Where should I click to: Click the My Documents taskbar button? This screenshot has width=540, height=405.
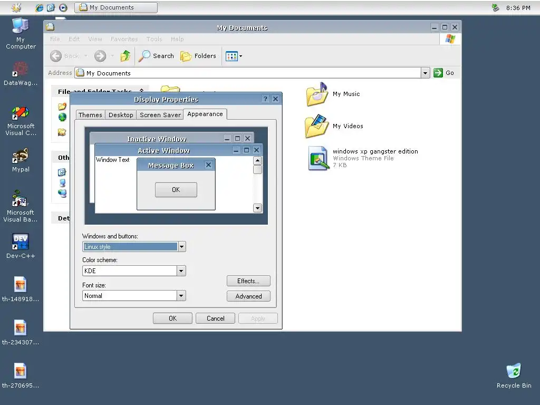[116, 7]
